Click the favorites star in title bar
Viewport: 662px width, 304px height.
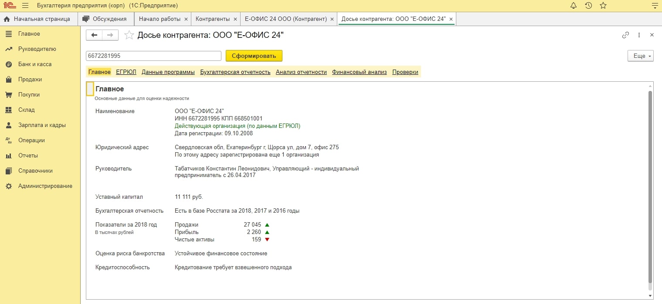click(603, 6)
